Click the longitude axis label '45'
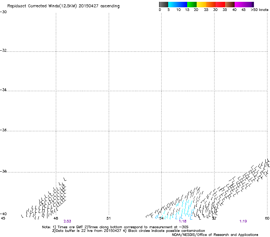 tap(3, 218)
